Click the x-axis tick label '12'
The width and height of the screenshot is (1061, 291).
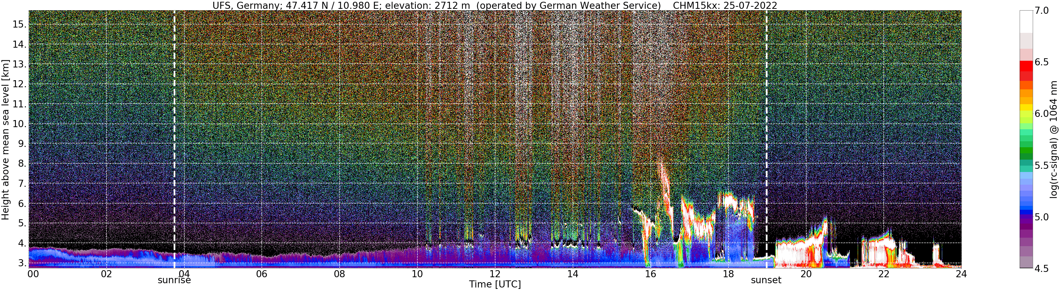(495, 274)
